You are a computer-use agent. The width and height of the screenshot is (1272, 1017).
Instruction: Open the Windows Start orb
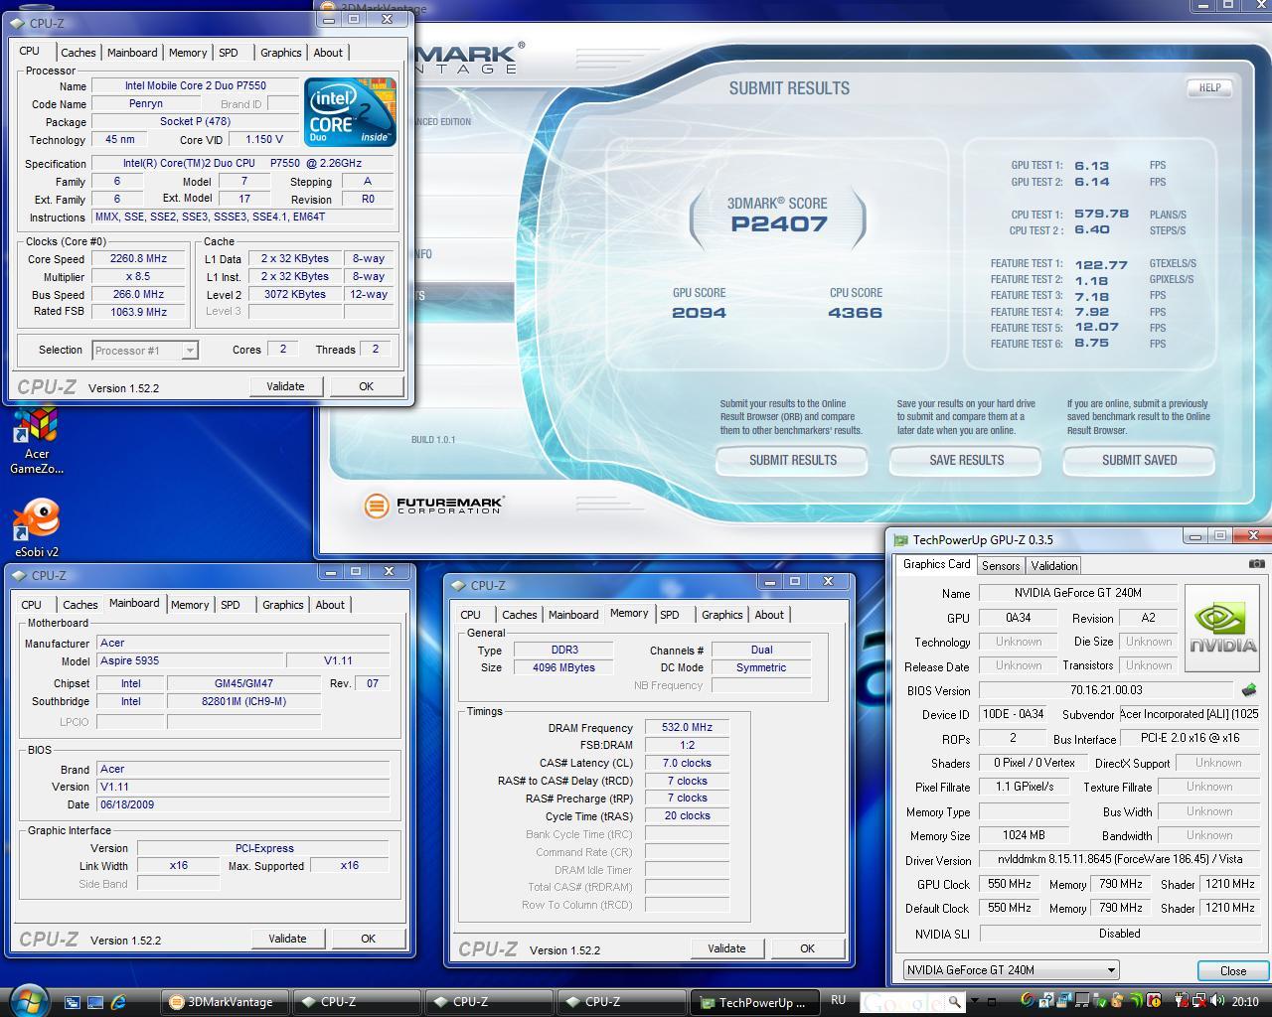click(27, 999)
